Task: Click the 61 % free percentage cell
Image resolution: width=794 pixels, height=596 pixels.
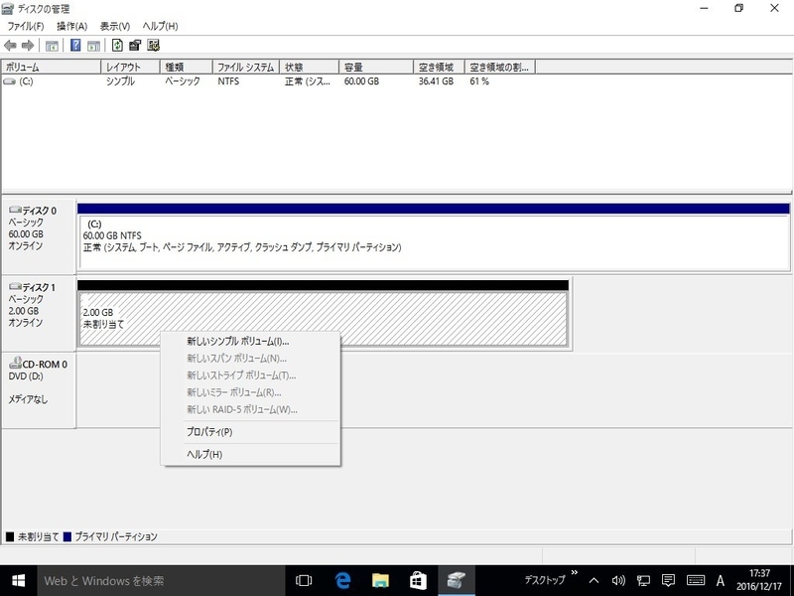Action: coord(479,81)
